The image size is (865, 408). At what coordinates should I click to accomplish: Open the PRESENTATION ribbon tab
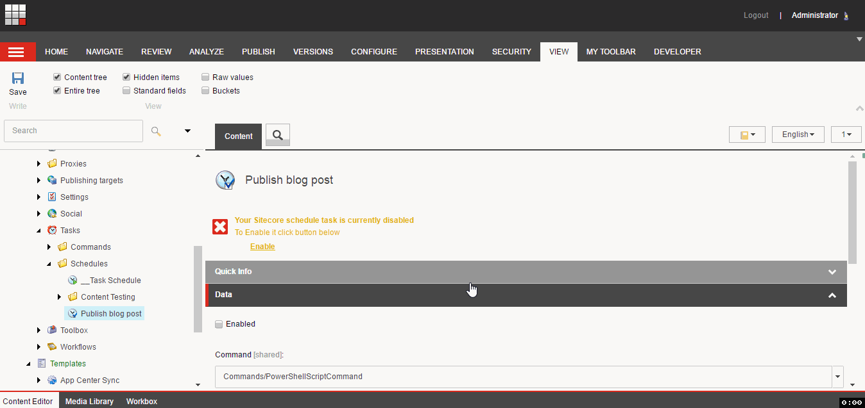point(445,52)
